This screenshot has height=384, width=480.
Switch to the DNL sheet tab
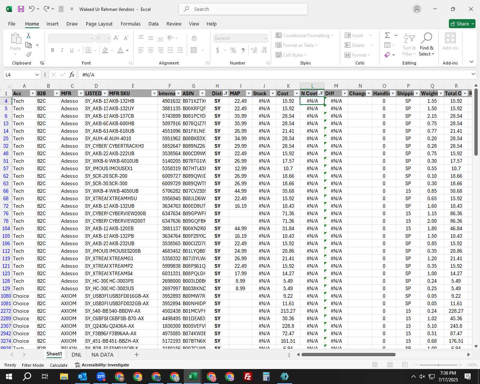pyautogui.click(x=76, y=355)
